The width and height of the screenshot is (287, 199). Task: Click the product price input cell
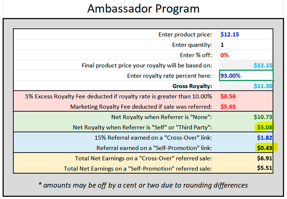coord(246,34)
